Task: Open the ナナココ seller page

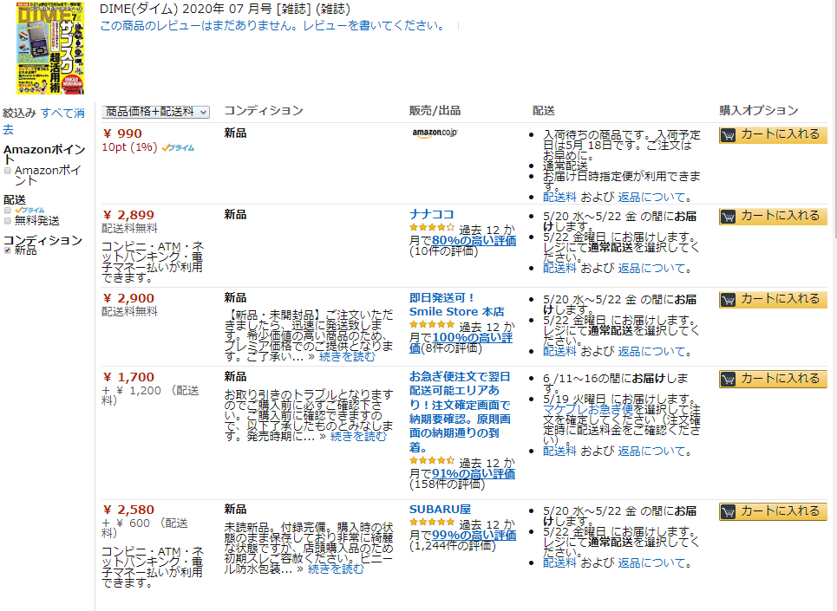Action: (x=431, y=214)
